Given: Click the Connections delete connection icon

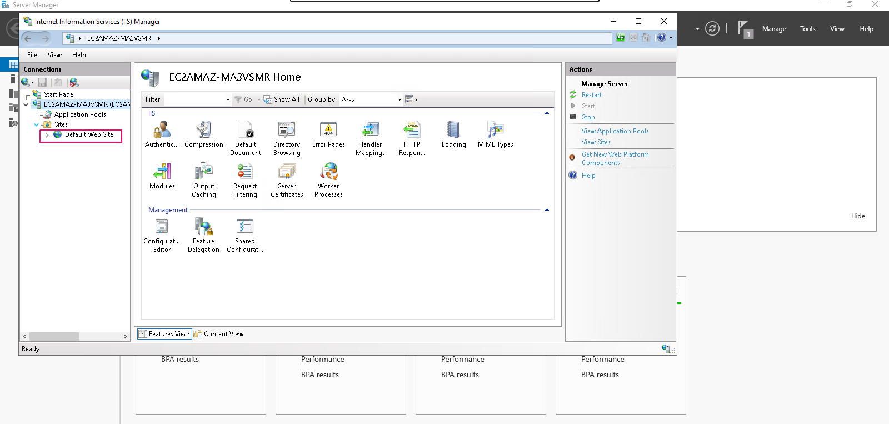Looking at the screenshot, I should pos(74,82).
